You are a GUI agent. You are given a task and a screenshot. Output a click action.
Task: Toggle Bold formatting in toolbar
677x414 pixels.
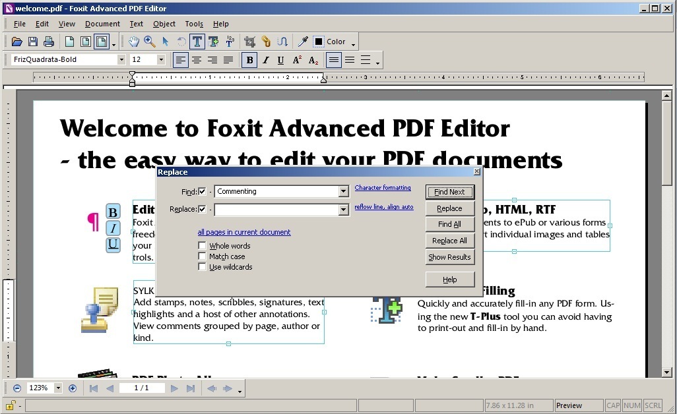(249, 60)
